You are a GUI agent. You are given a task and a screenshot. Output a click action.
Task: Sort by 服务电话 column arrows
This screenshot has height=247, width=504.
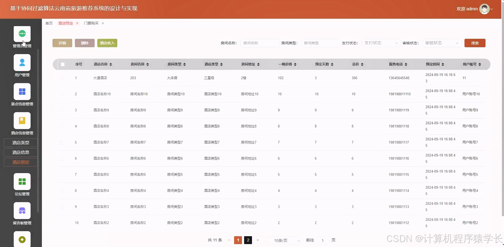click(x=406, y=64)
